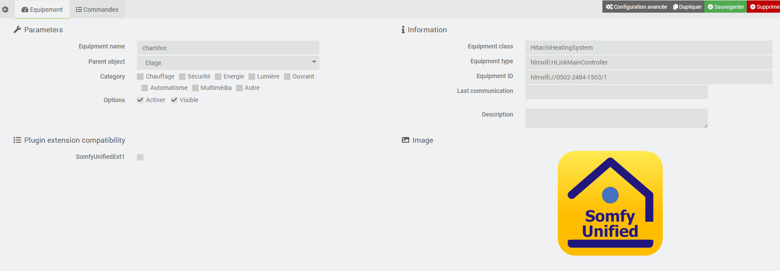Check the Sécurité category checkbox

182,77
